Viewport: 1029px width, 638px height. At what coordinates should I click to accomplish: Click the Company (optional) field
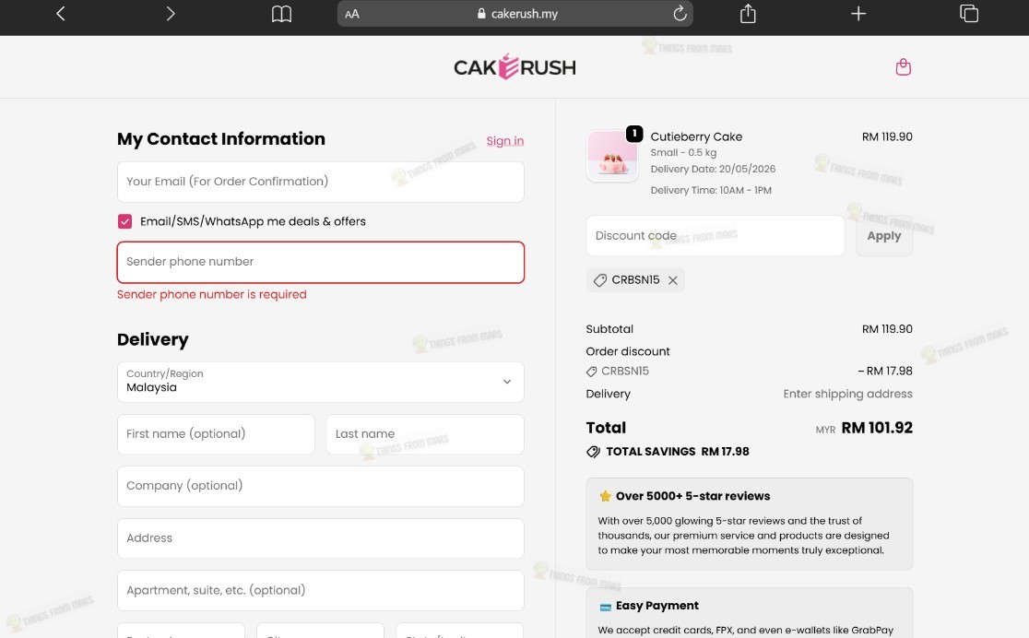click(x=320, y=487)
